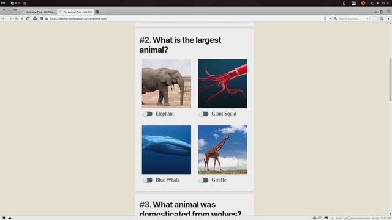This screenshot has width=392, height=220.
Task: Click the cloud icon in status bar
Action: [10, 218]
